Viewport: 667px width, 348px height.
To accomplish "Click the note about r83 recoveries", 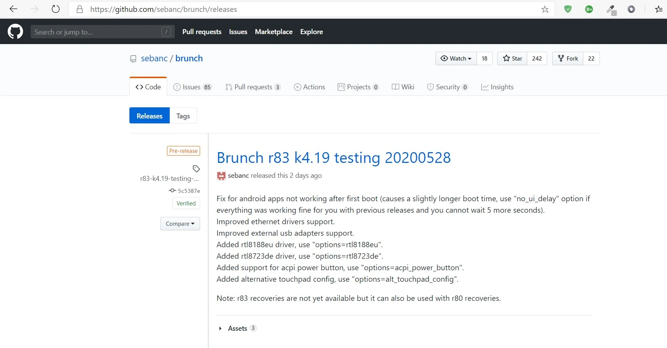I will click(359, 298).
